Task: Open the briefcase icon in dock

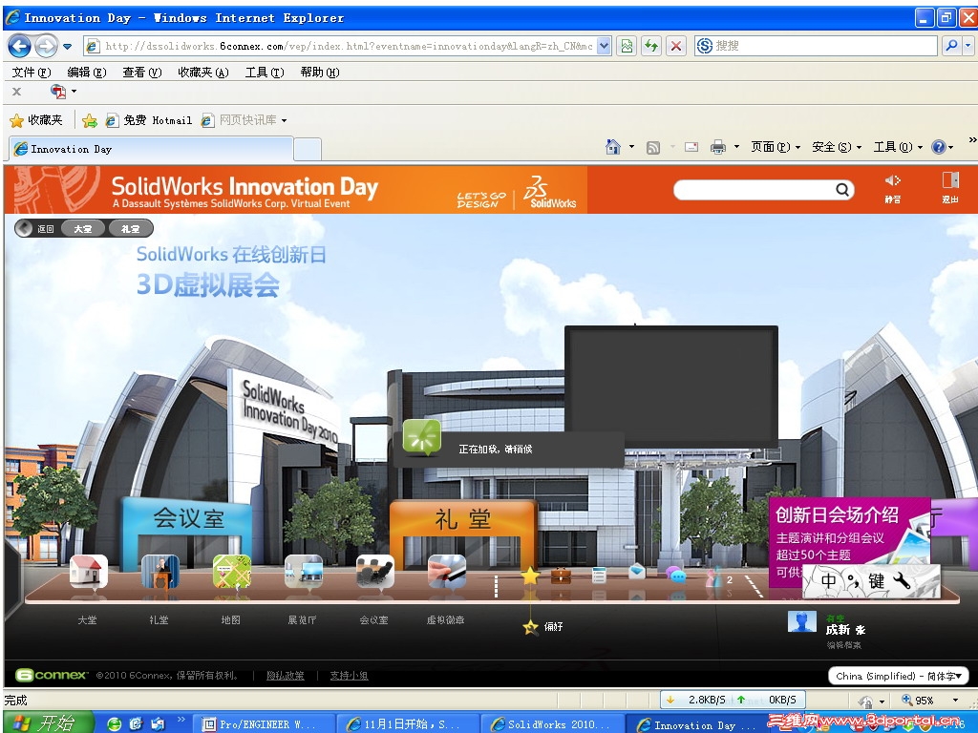Action: click(561, 575)
